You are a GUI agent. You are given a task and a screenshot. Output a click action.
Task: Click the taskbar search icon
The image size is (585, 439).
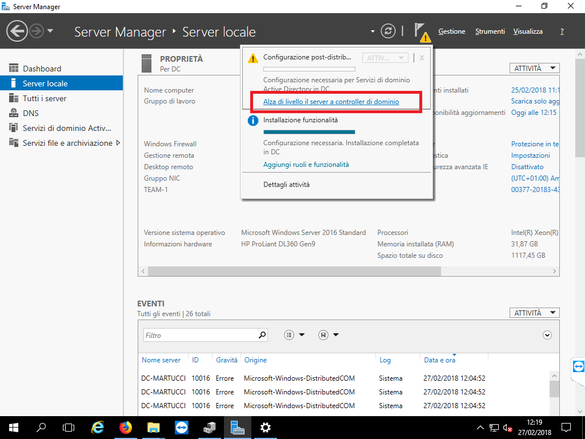click(x=41, y=428)
